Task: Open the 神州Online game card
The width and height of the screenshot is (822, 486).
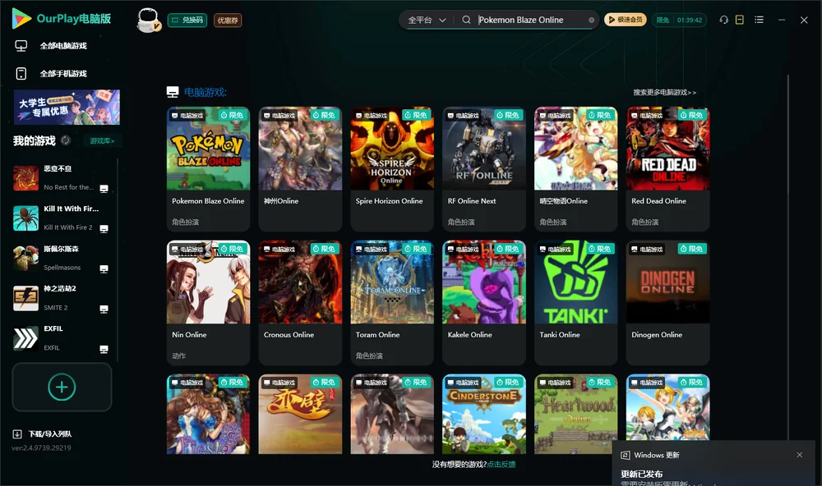Action: point(300,168)
